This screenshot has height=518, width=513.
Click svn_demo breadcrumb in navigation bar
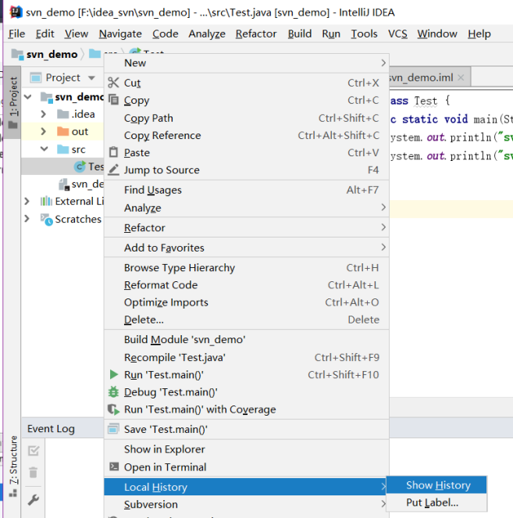pyautogui.click(x=52, y=54)
